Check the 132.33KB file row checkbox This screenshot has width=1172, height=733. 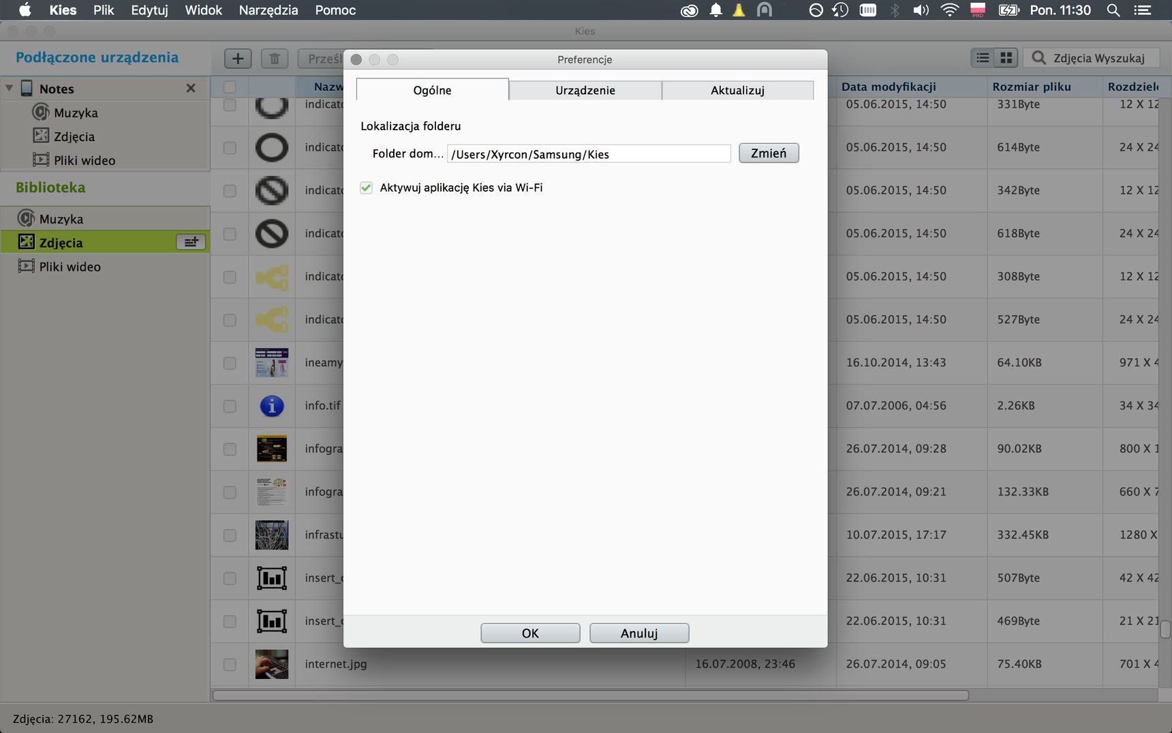coord(230,492)
